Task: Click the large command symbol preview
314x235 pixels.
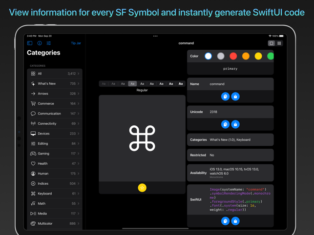Action: [142, 138]
